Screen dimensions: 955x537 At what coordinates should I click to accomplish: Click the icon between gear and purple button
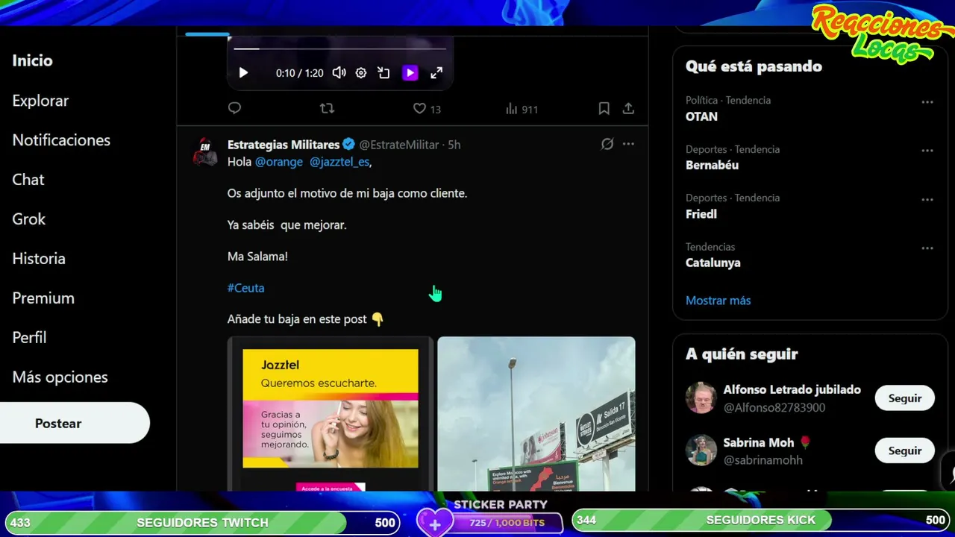(x=383, y=73)
